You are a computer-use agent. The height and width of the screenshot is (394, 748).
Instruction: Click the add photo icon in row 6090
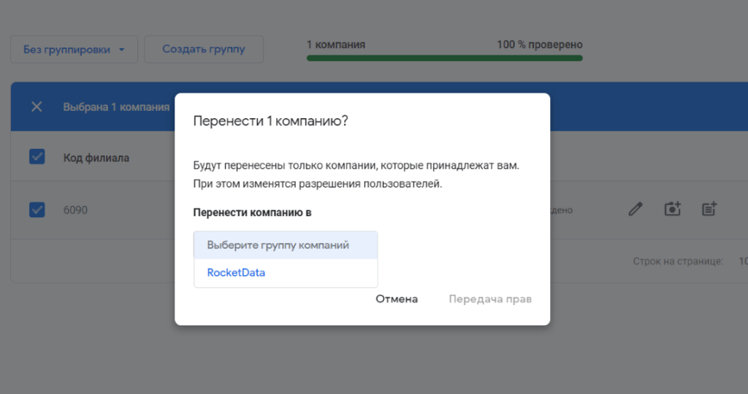tap(672, 209)
